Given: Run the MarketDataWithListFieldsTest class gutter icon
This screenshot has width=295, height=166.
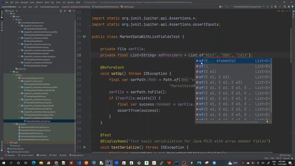Looking at the screenshot, I should 84,36.
